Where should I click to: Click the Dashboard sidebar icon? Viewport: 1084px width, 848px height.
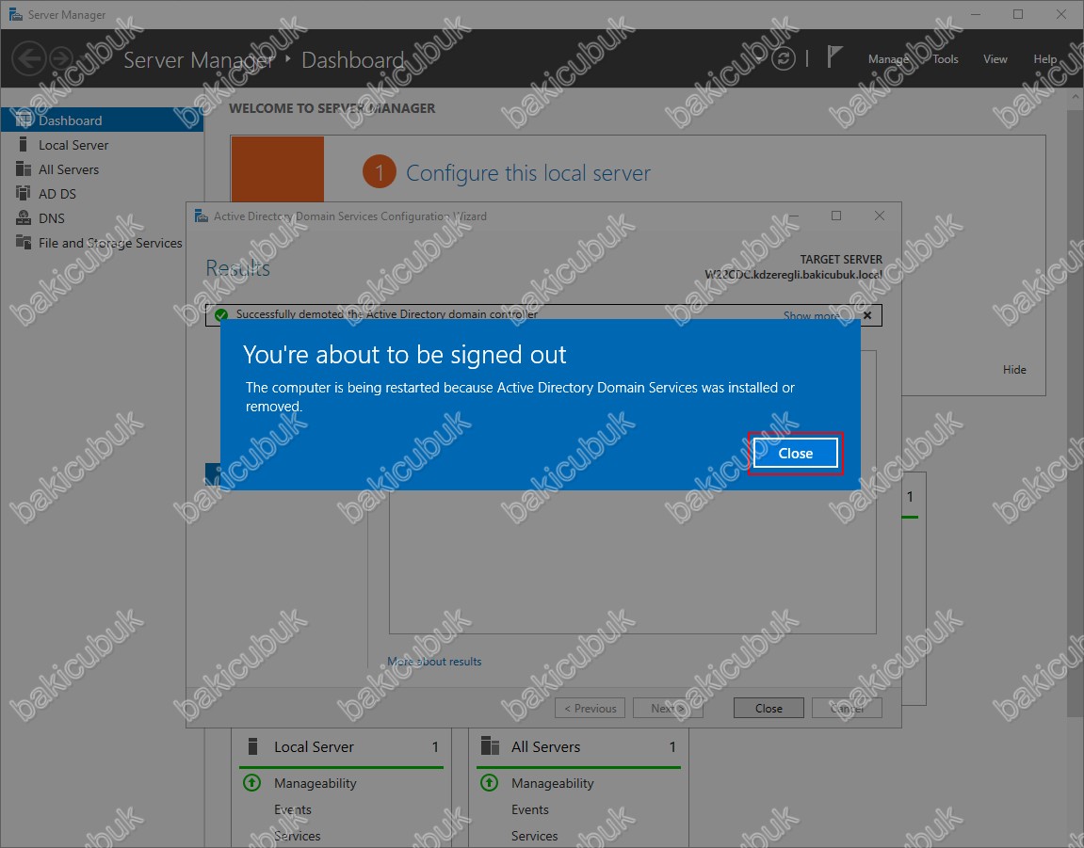click(x=24, y=120)
